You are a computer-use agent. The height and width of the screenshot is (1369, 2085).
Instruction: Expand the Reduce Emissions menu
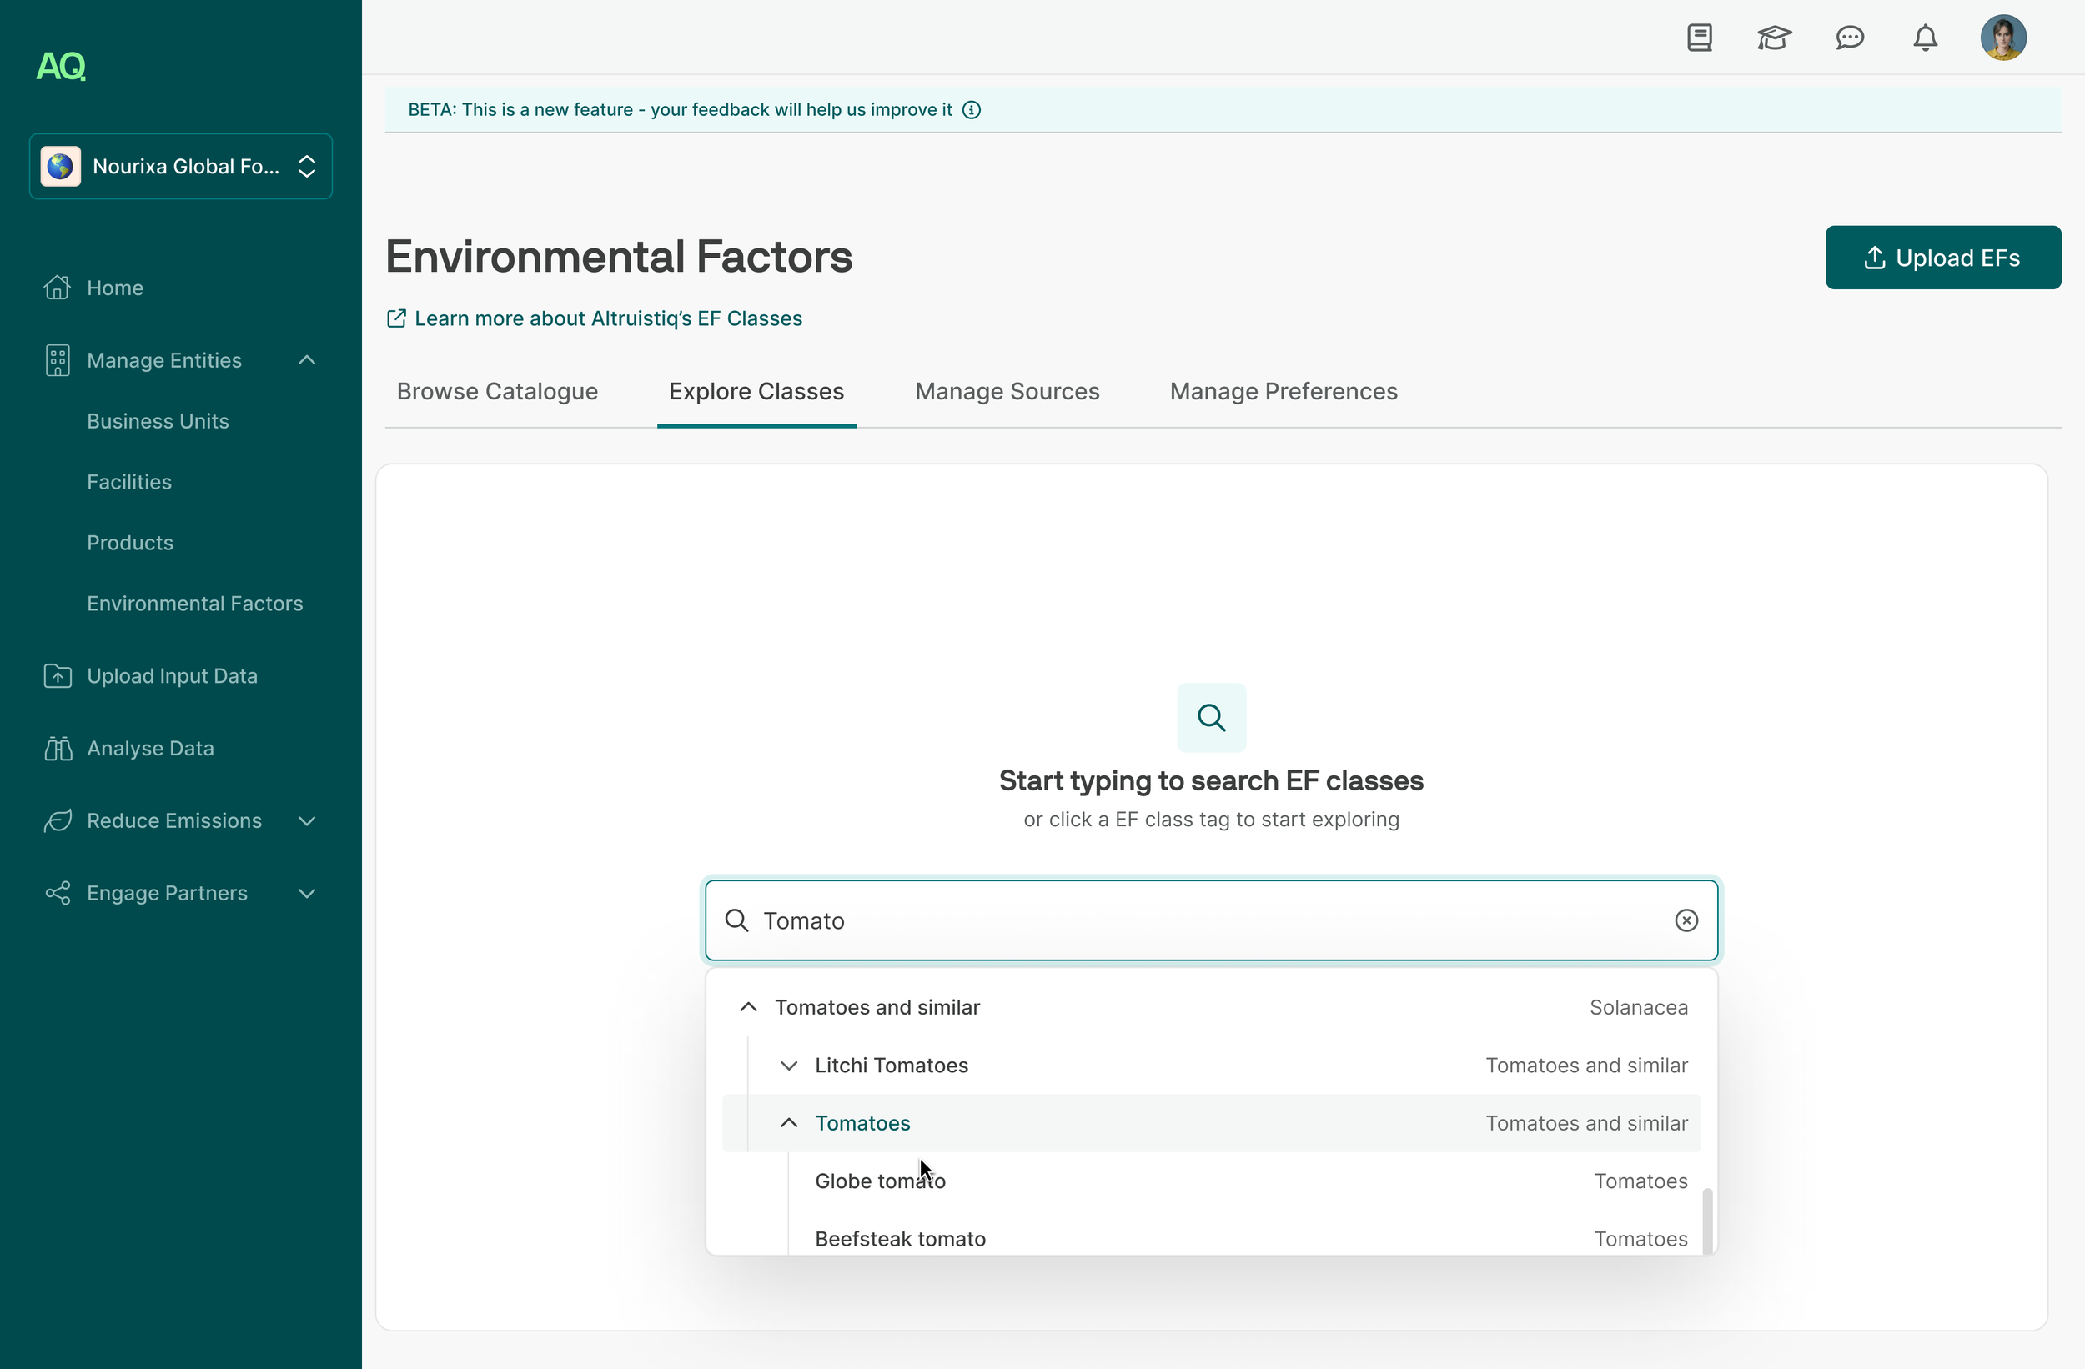tap(307, 820)
